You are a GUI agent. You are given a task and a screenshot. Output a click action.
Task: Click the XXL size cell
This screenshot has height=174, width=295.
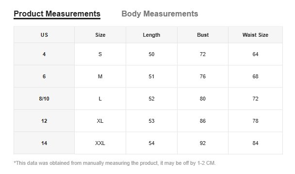(100, 143)
